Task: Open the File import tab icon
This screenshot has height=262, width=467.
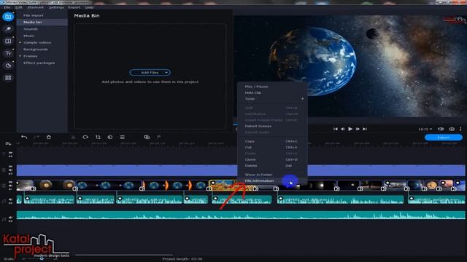Action: click(8, 17)
